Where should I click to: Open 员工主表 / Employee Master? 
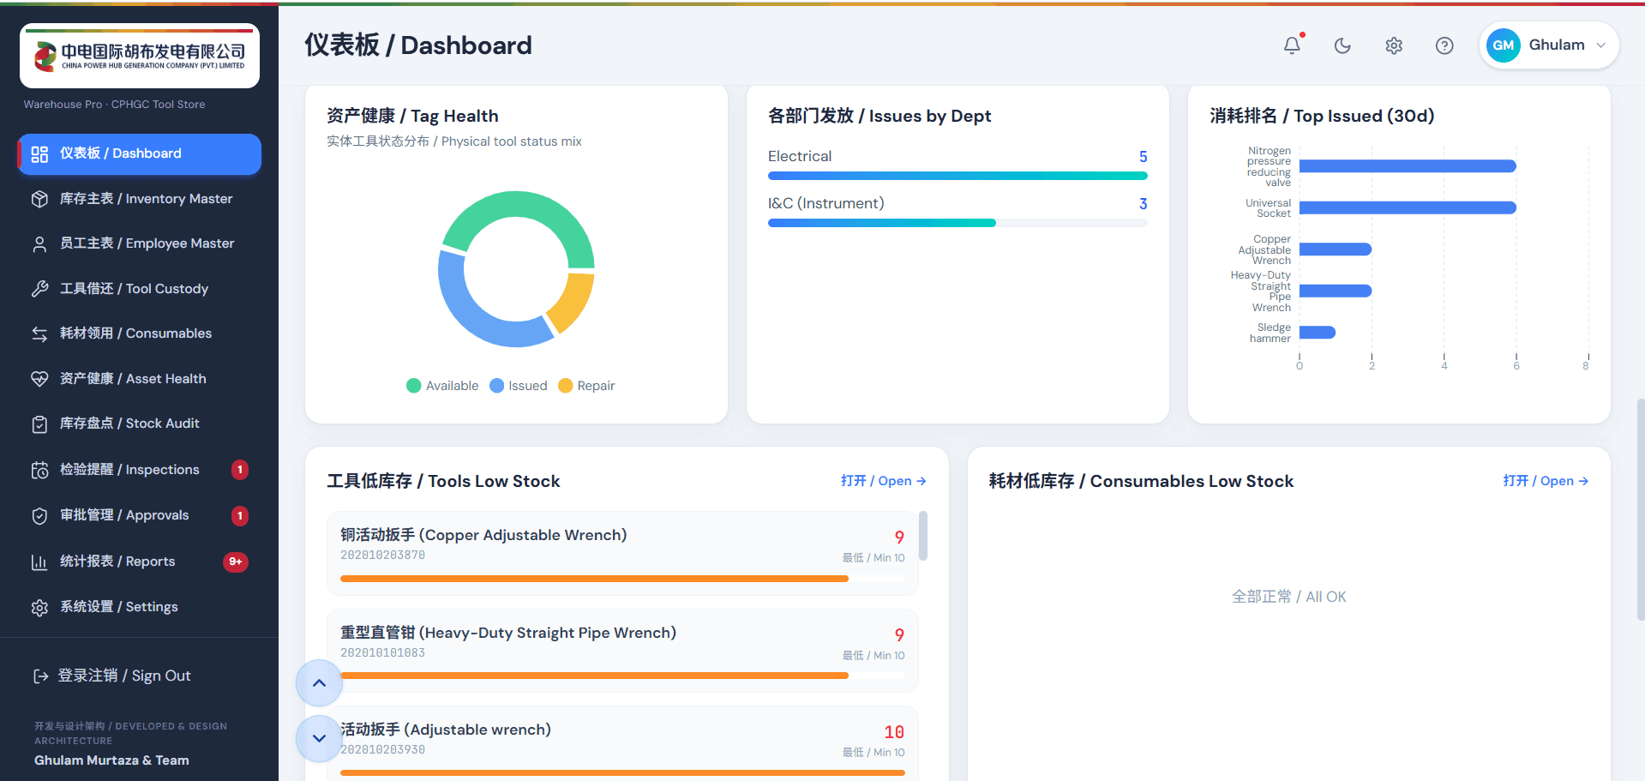point(140,243)
